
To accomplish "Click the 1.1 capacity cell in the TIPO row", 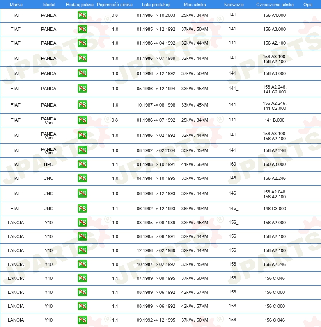I will pos(115,164).
